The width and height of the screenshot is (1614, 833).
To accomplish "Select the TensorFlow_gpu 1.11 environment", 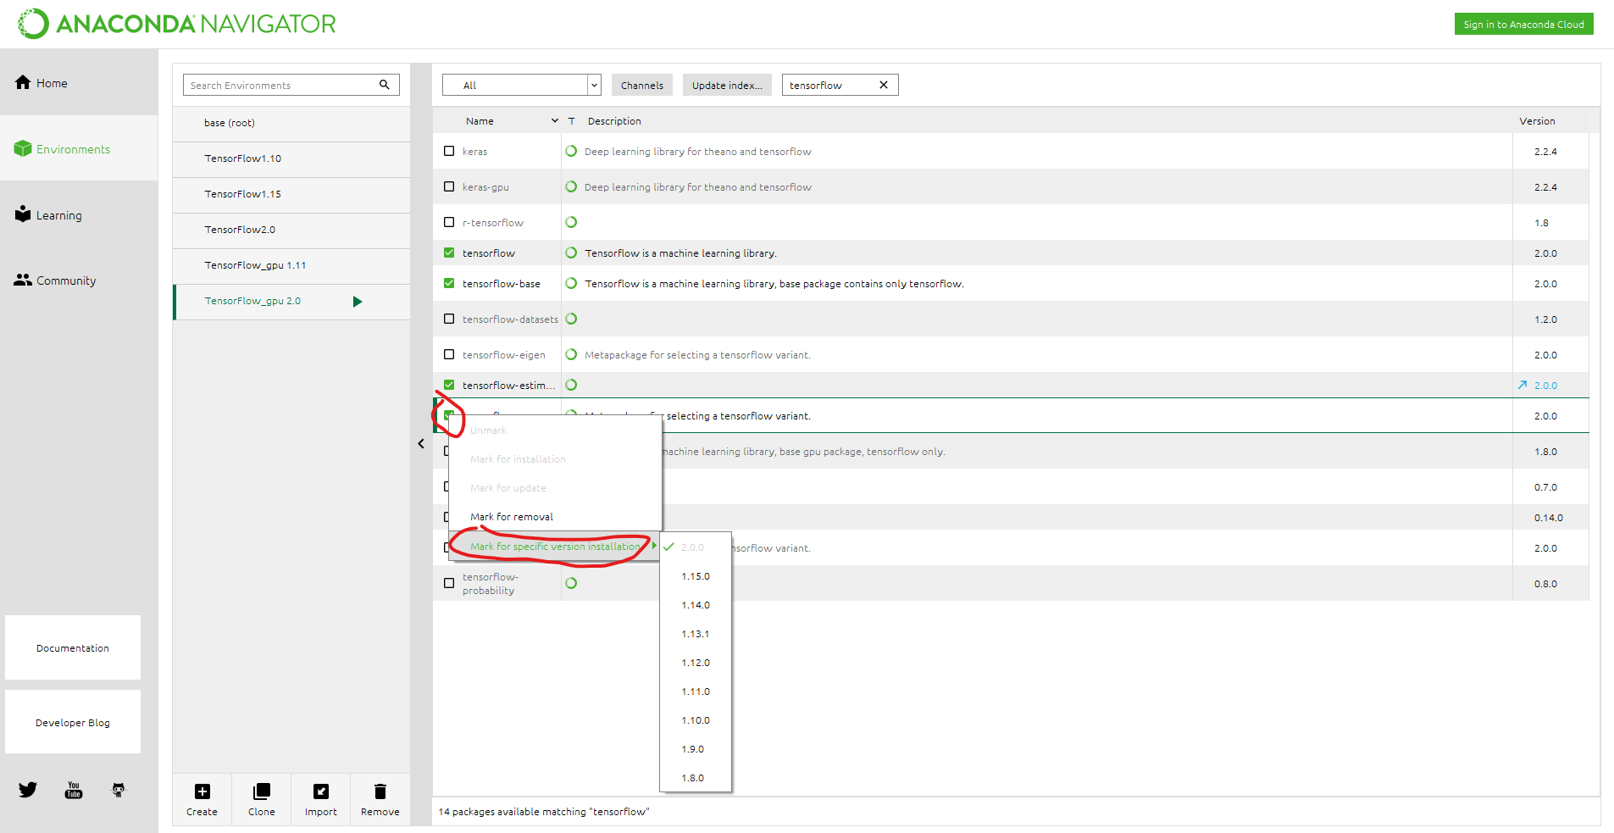I will coord(291,265).
